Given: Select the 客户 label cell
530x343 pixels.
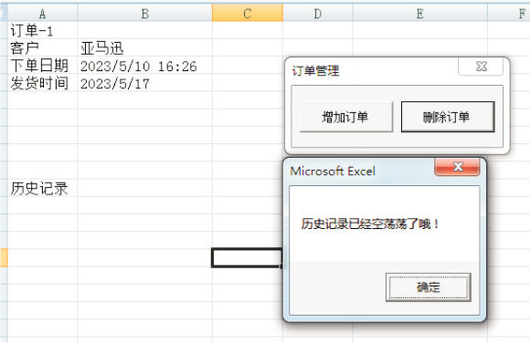Looking at the screenshot, I should coord(43,48).
